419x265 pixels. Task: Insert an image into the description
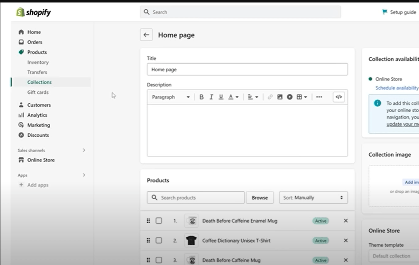click(x=280, y=97)
